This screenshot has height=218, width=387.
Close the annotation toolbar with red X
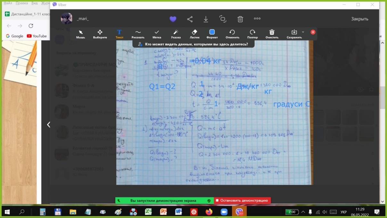313,32
